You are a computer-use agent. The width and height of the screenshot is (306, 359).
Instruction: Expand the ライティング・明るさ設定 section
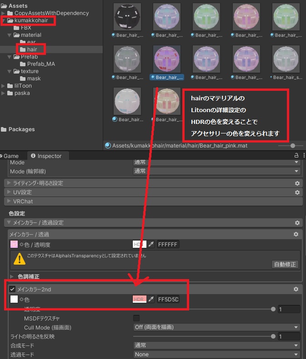9,183
